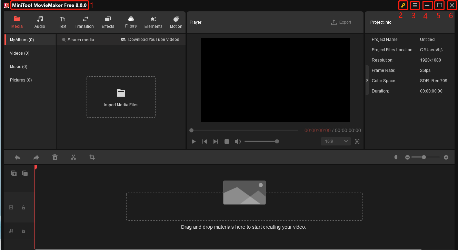Image resolution: width=458 pixels, height=250 pixels.
Task: Switch to the Elements tab
Action: click(153, 22)
